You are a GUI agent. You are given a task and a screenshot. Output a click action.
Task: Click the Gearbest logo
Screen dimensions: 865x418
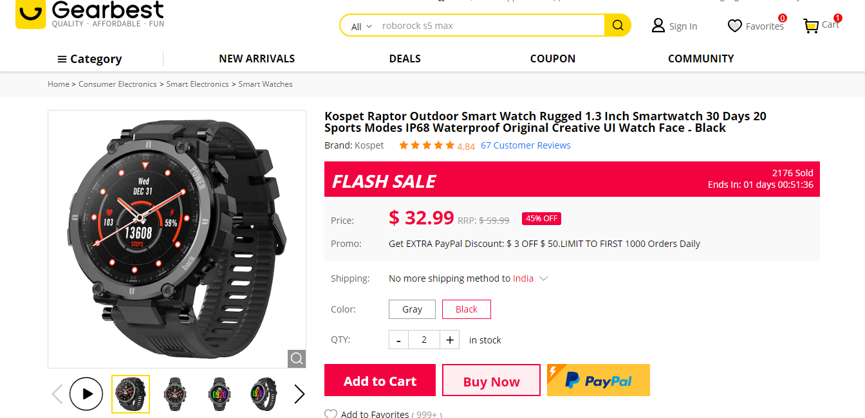[x=89, y=13]
